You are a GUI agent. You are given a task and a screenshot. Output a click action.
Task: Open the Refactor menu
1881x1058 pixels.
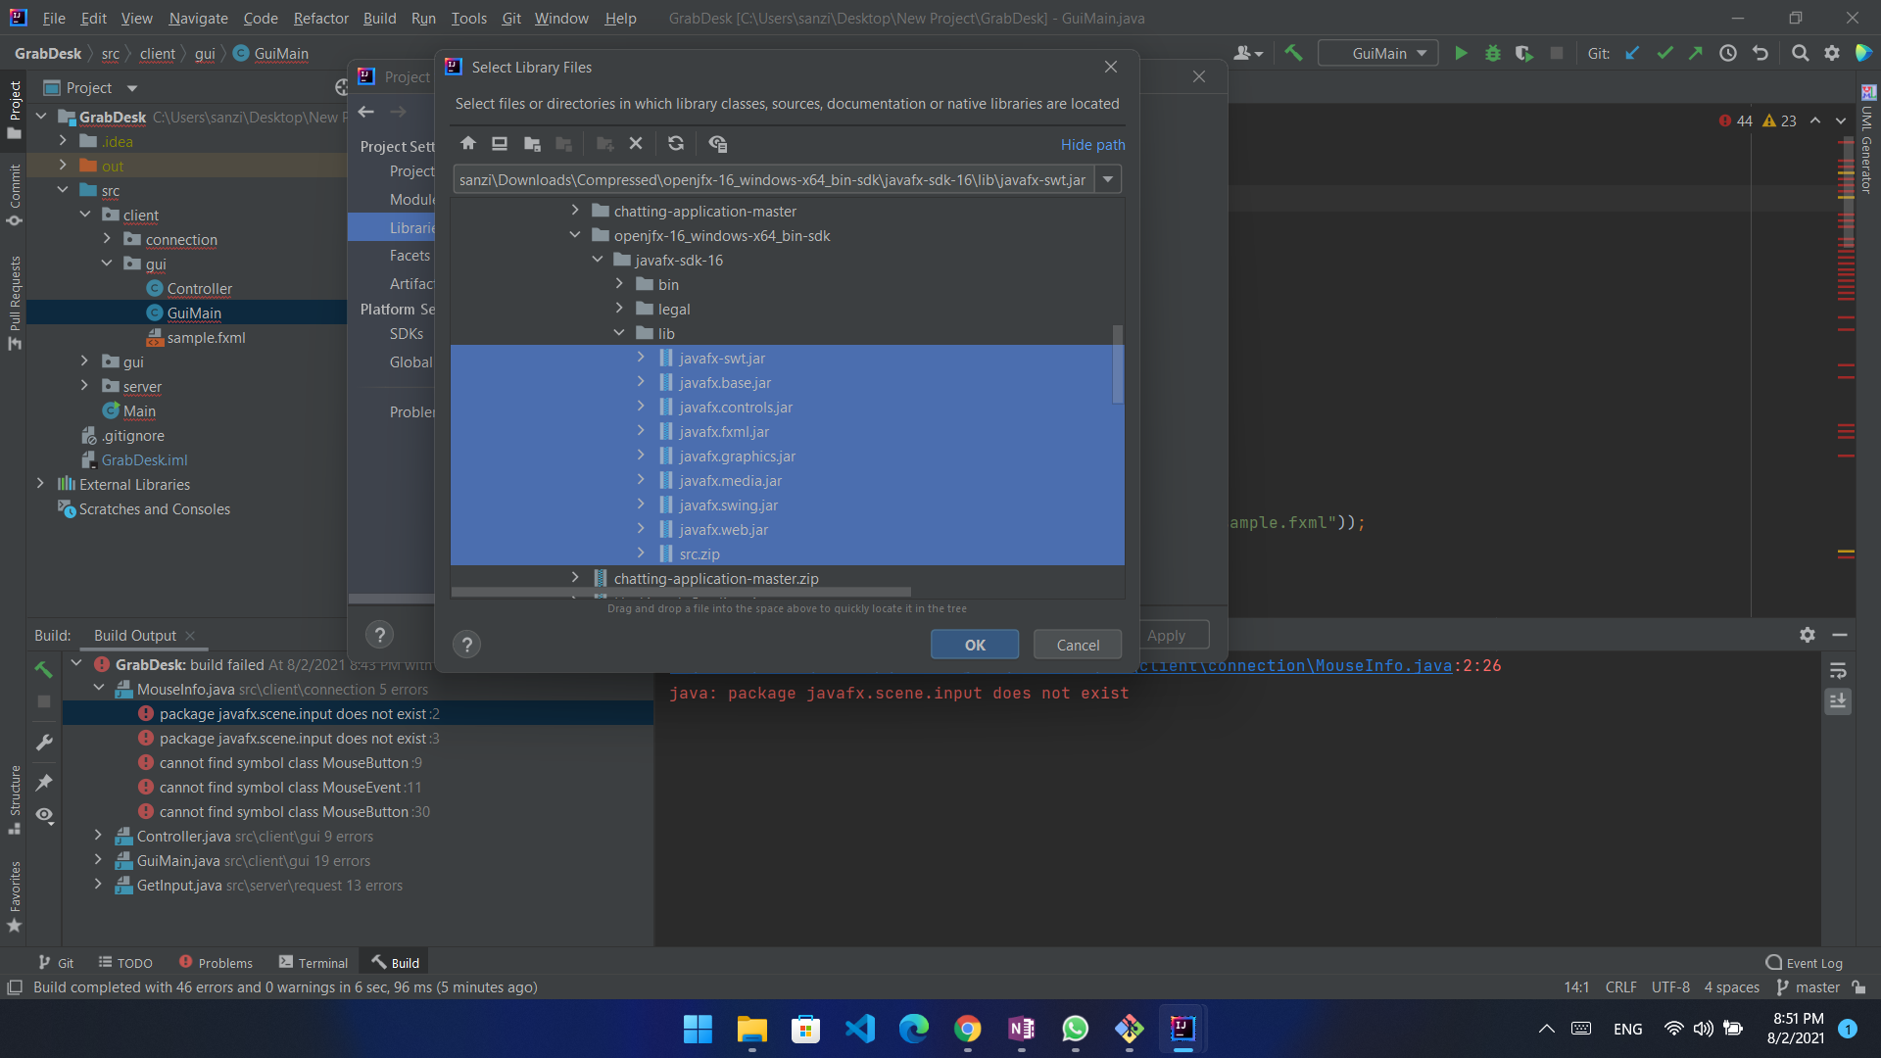click(x=320, y=18)
